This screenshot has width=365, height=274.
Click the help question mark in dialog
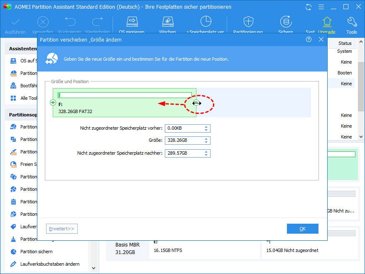click(x=309, y=39)
